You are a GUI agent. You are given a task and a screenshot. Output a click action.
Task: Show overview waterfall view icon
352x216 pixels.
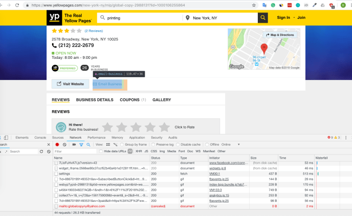(115, 145)
